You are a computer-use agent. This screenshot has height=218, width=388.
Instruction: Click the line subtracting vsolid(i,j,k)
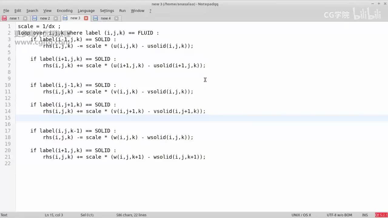(x=118, y=92)
